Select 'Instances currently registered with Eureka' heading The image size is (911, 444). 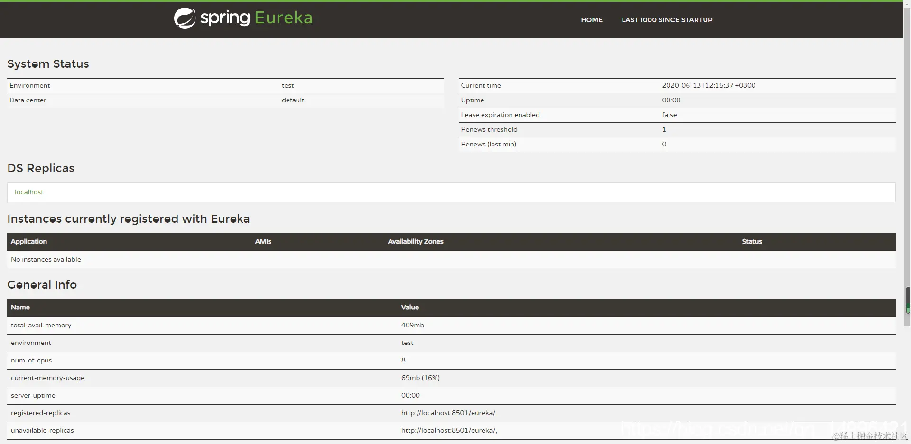point(128,219)
